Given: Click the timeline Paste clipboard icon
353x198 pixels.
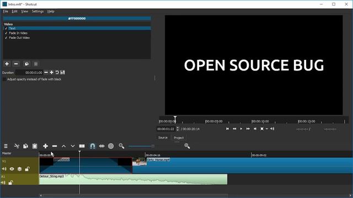Looking at the screenshot, I should click(x=35, y=146).
